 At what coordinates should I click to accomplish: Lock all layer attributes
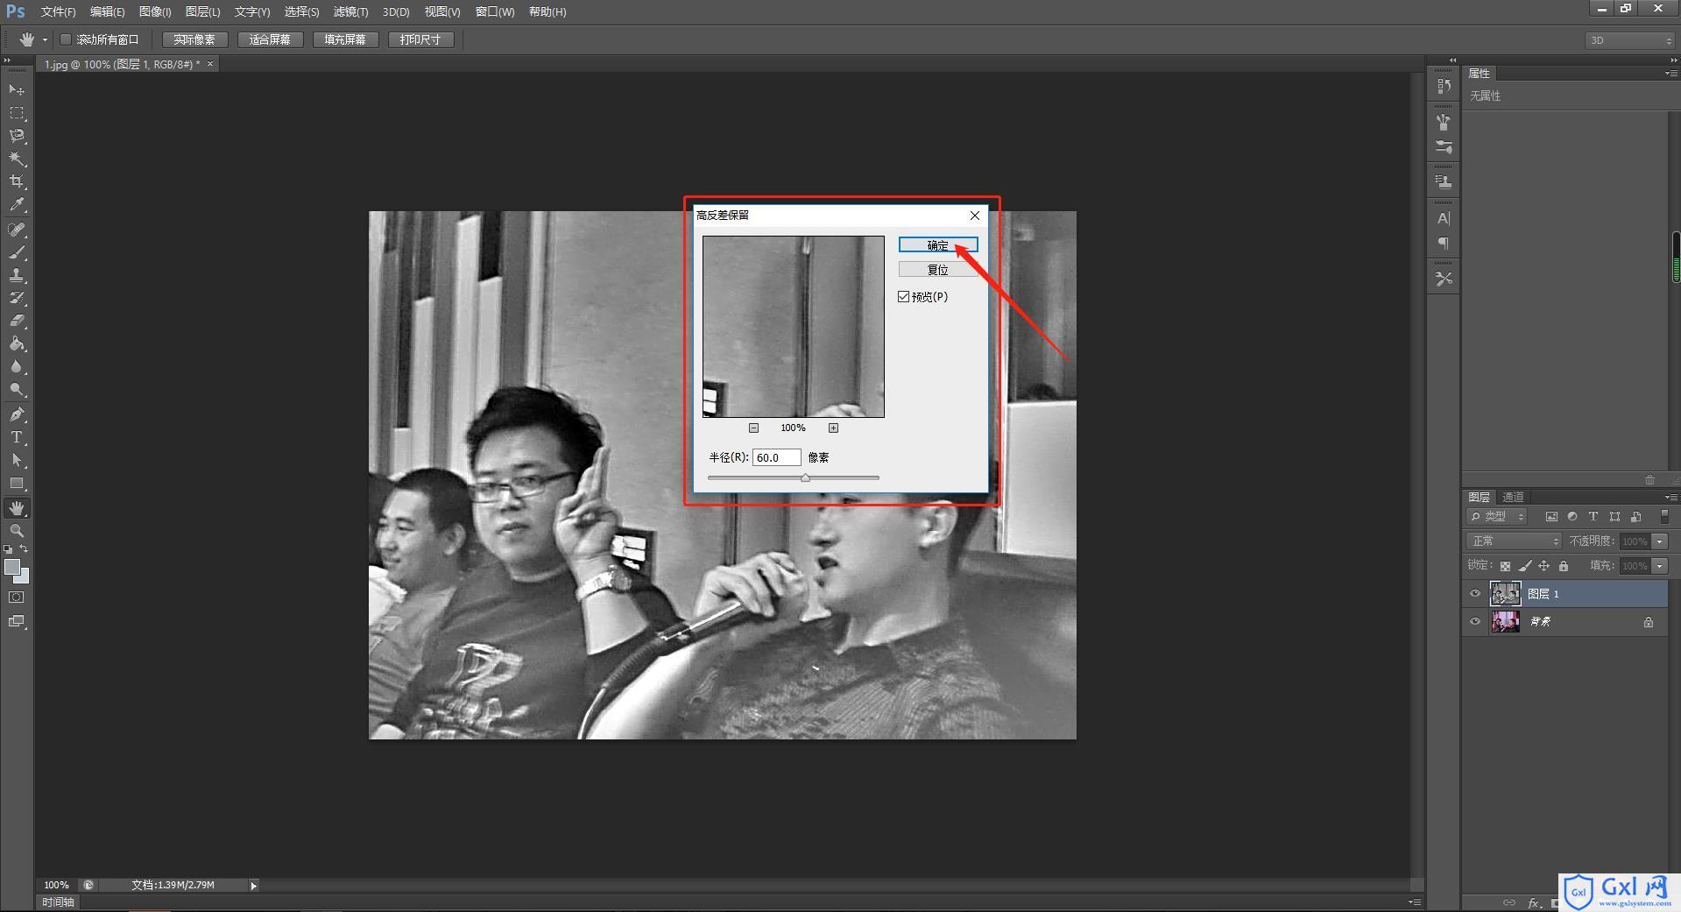pos(1564,566)
